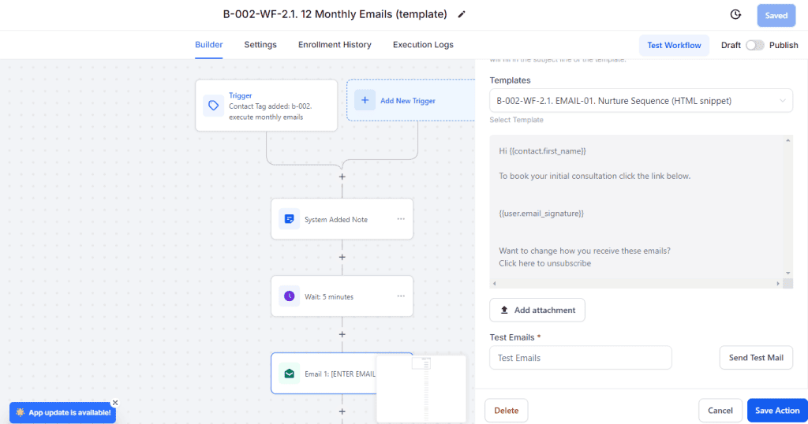Click the Trigger tag icon
This screenshot has height=424, width=808.
(x=213, y=106)
